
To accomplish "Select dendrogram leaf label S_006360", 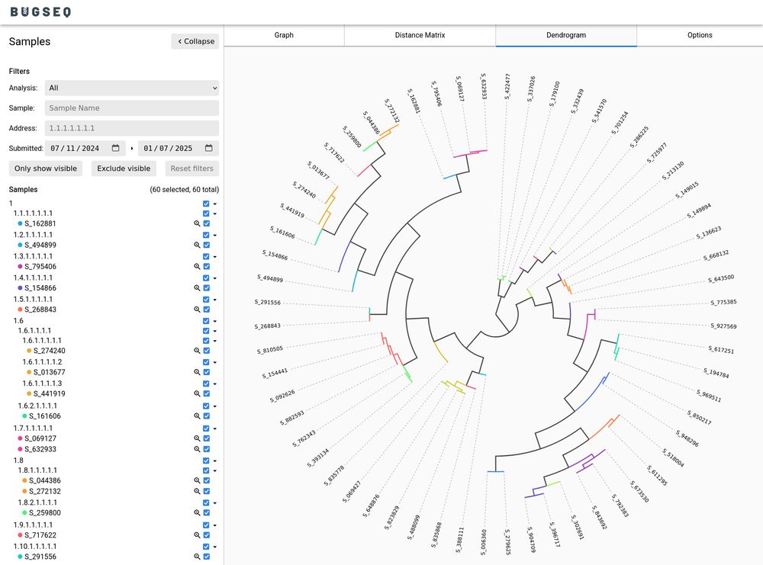I will tap(484, 542).
